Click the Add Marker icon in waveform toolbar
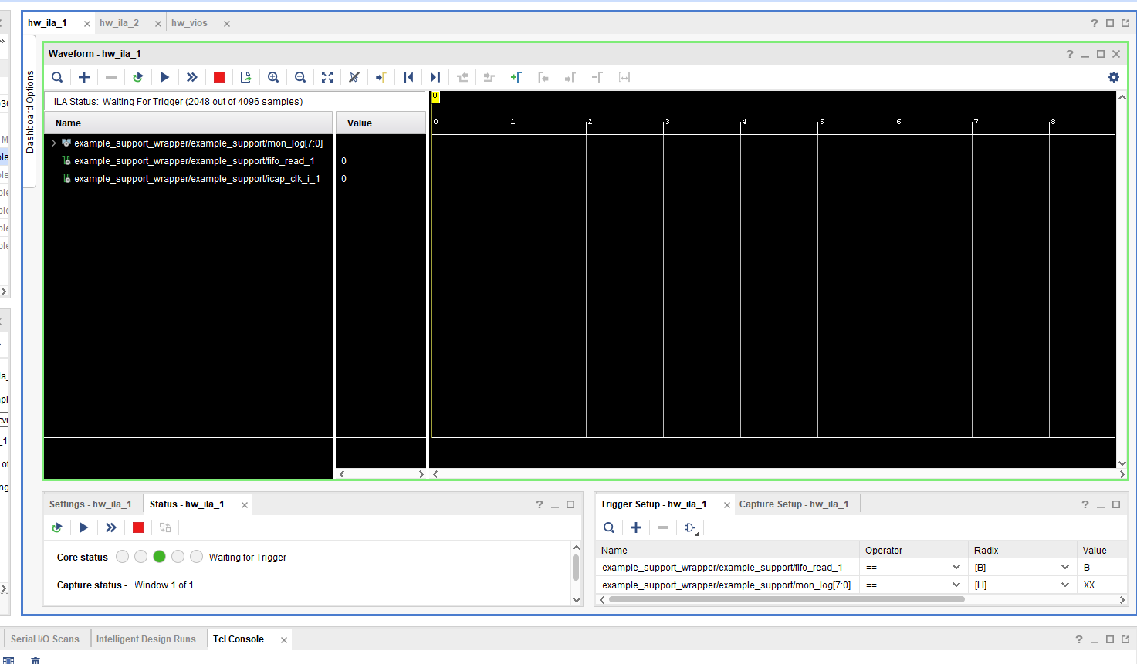 click(x=516, y=77)
